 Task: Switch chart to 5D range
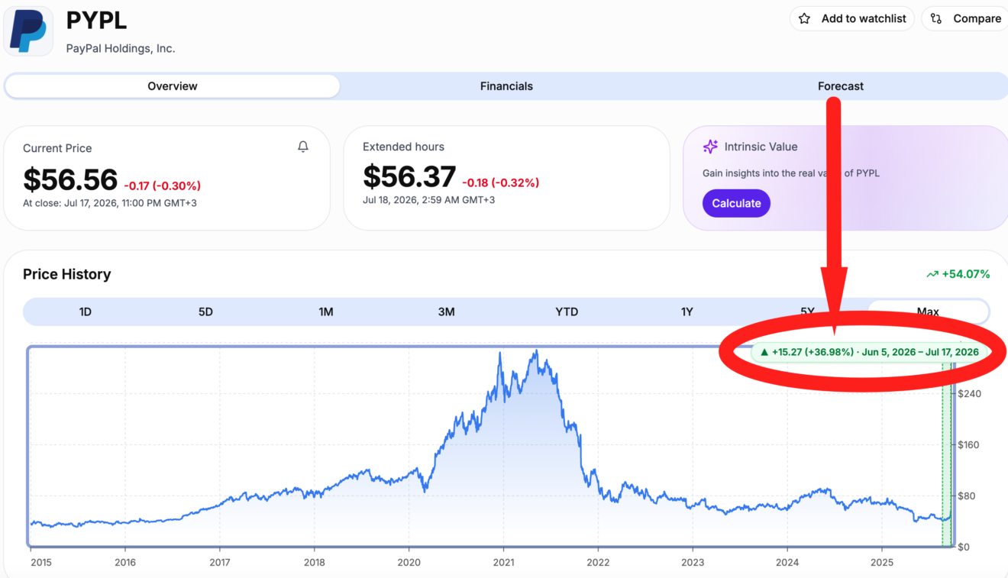click(x=205, y=312)
